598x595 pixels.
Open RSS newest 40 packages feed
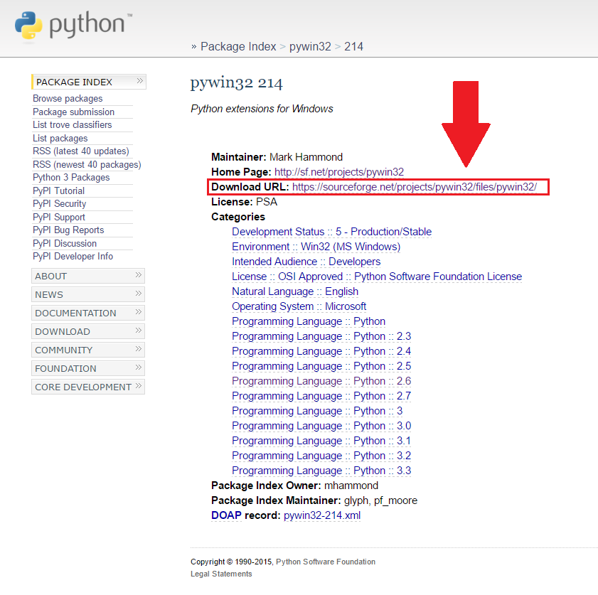point(87,165)
